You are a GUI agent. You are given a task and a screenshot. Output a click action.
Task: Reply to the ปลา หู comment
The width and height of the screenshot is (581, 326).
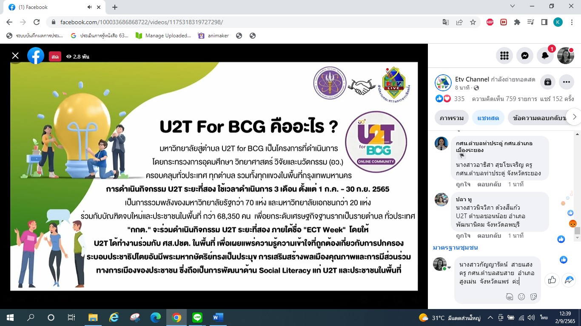click(x=489, y=236)
